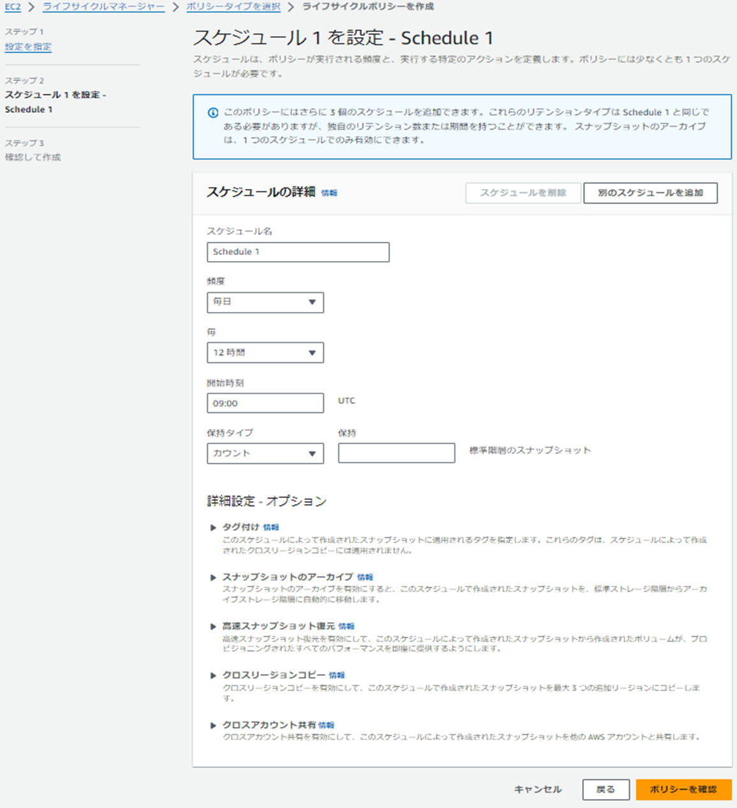This screenshot has height=808, width=737.
Task: Click the 戻る button
Action: pos(606,789)
